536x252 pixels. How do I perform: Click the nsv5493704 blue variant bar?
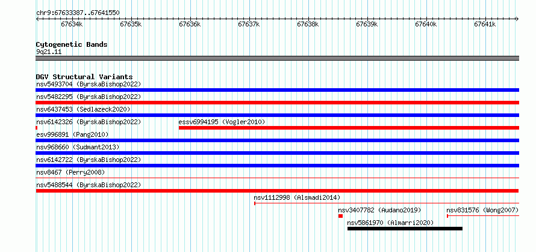coord(277,90)
